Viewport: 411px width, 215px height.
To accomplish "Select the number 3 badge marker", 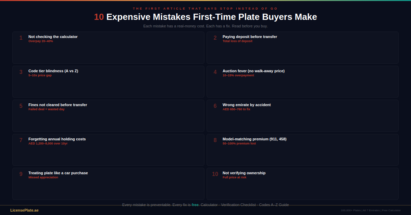I will [20, 72].
